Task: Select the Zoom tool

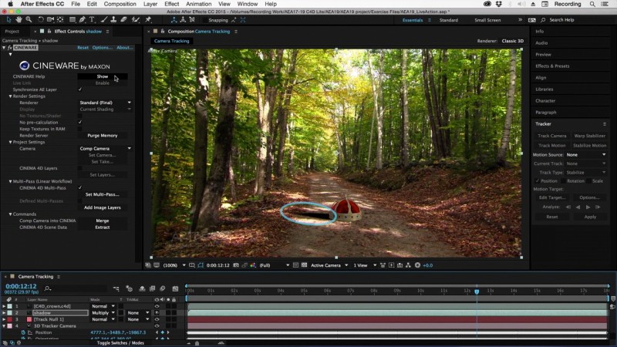Action: click(x=29, y=20)
